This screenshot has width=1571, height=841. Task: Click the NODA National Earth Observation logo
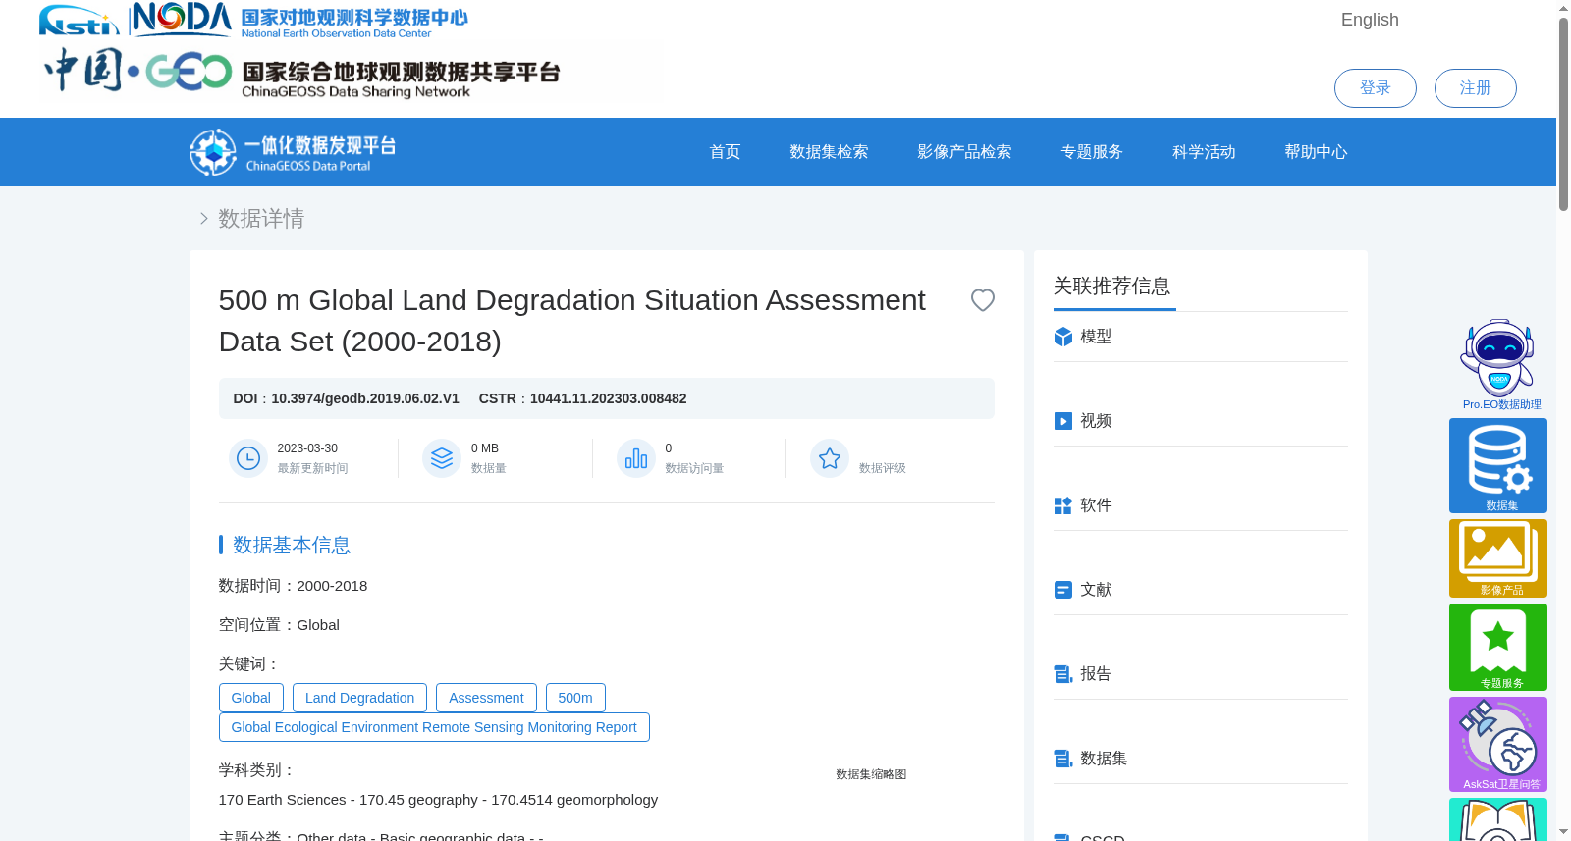tap(300, 20)
